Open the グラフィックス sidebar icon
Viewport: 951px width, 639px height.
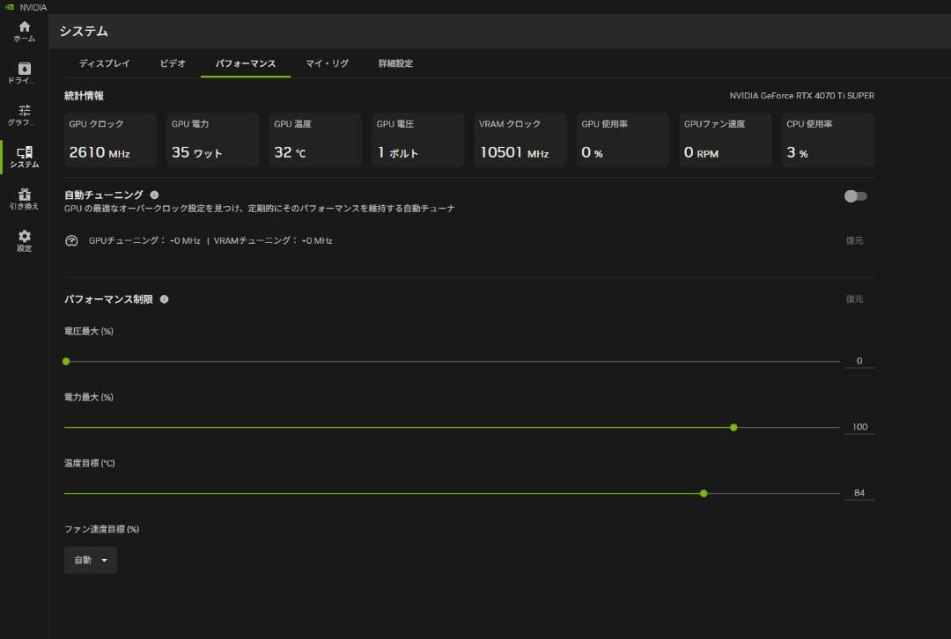[24, 111]
